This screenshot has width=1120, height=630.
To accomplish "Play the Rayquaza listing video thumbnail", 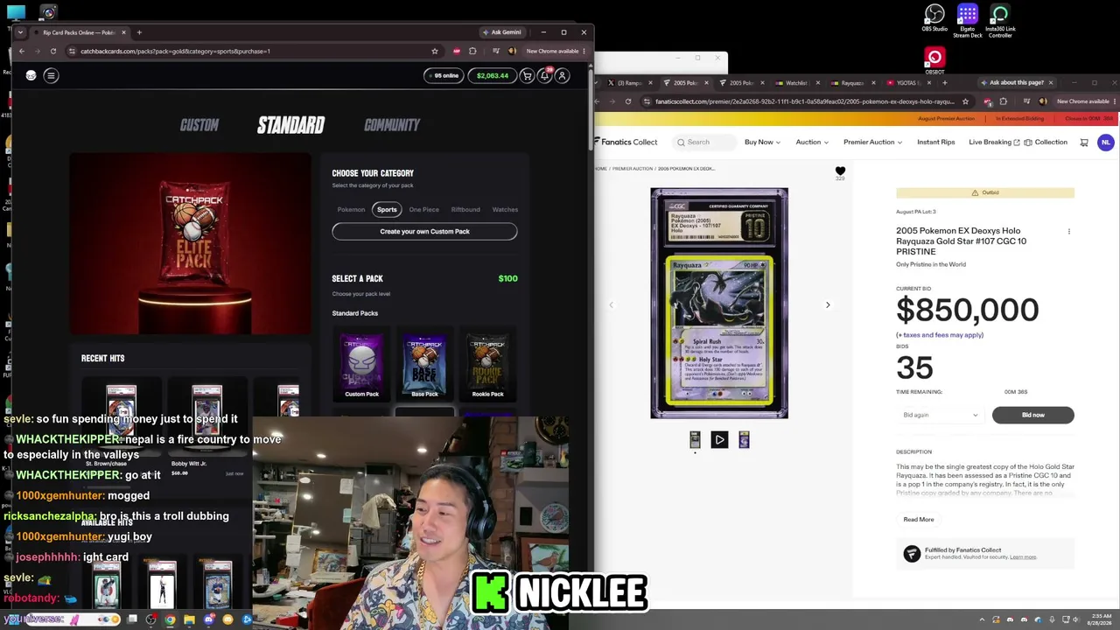I will [x=719, y=440].
